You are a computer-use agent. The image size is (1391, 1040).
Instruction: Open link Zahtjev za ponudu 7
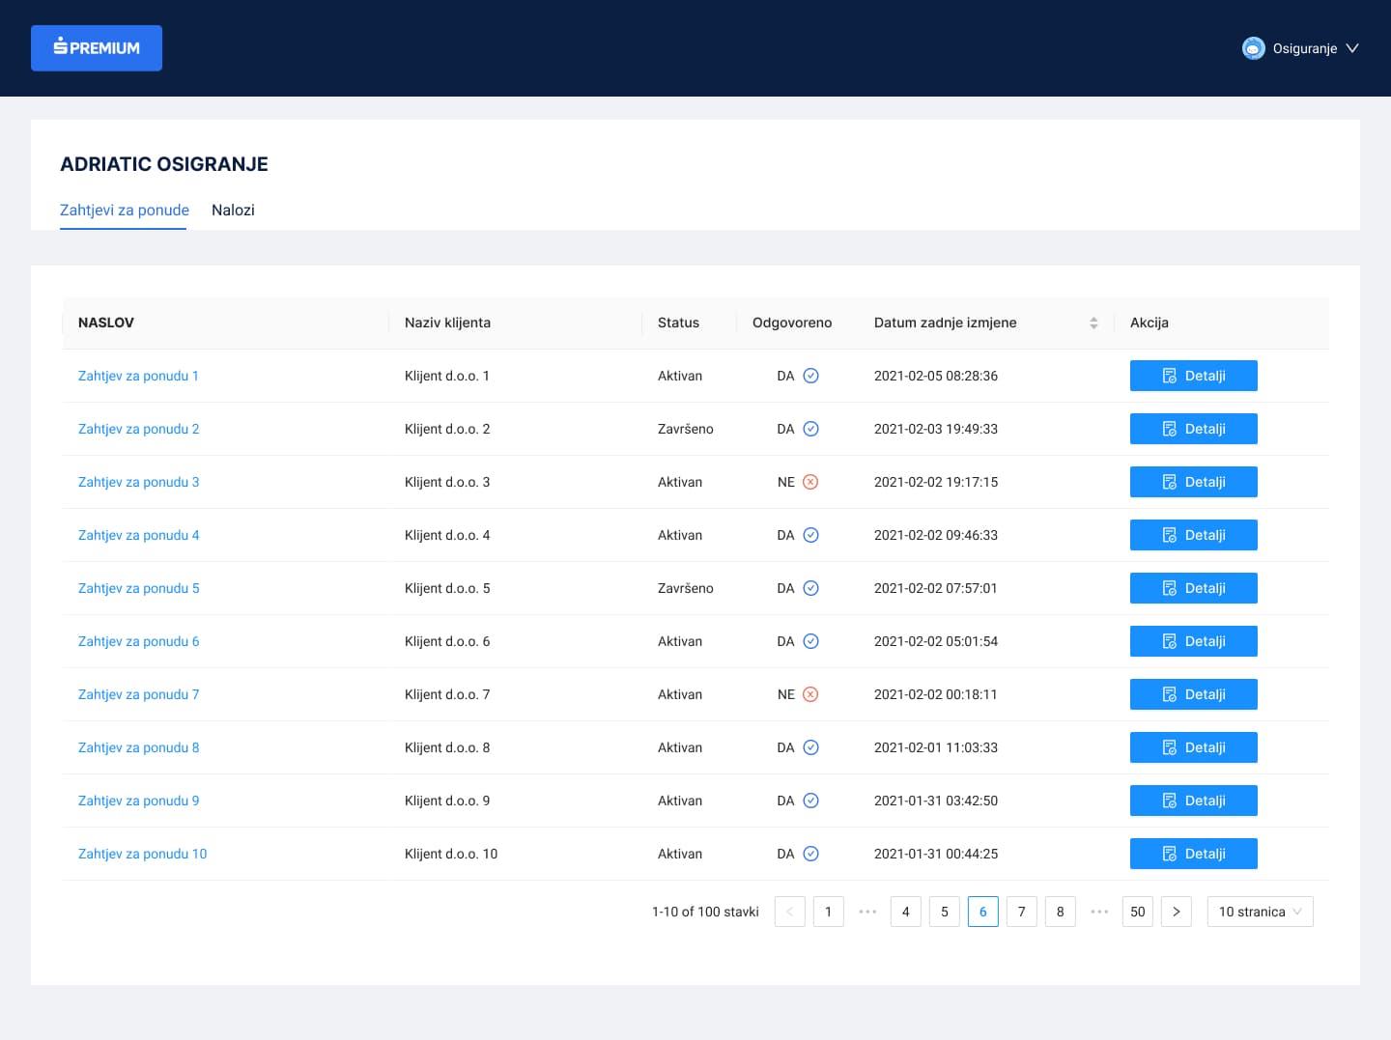pos(138,694)
